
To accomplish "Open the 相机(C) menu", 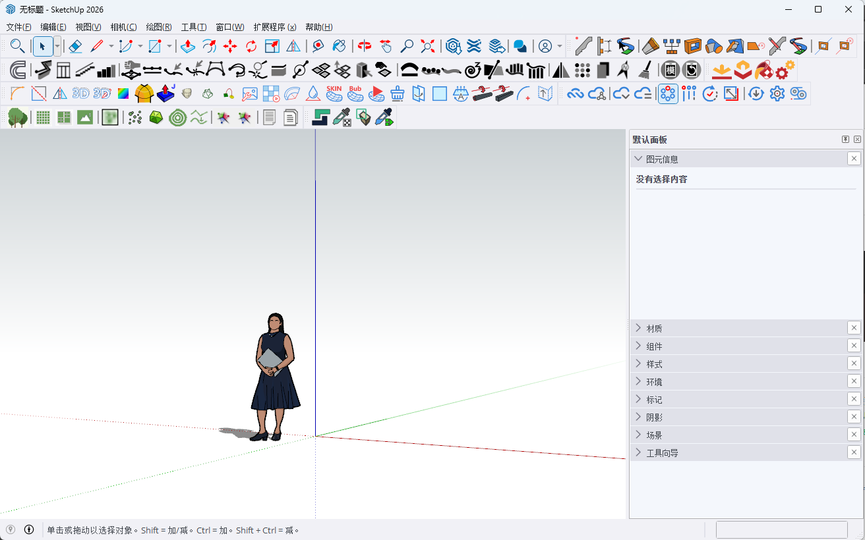I will click(x=123, y=27).
